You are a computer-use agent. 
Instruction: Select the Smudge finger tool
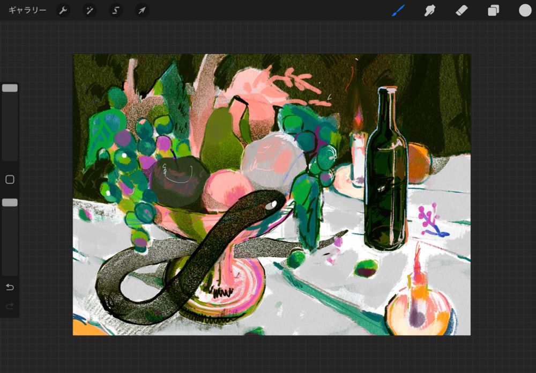coord(430,11)
